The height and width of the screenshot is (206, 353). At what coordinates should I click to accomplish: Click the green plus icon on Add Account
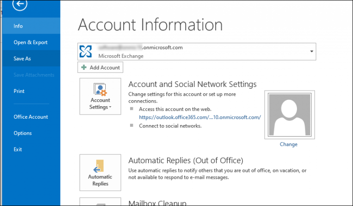click(84, 67)
